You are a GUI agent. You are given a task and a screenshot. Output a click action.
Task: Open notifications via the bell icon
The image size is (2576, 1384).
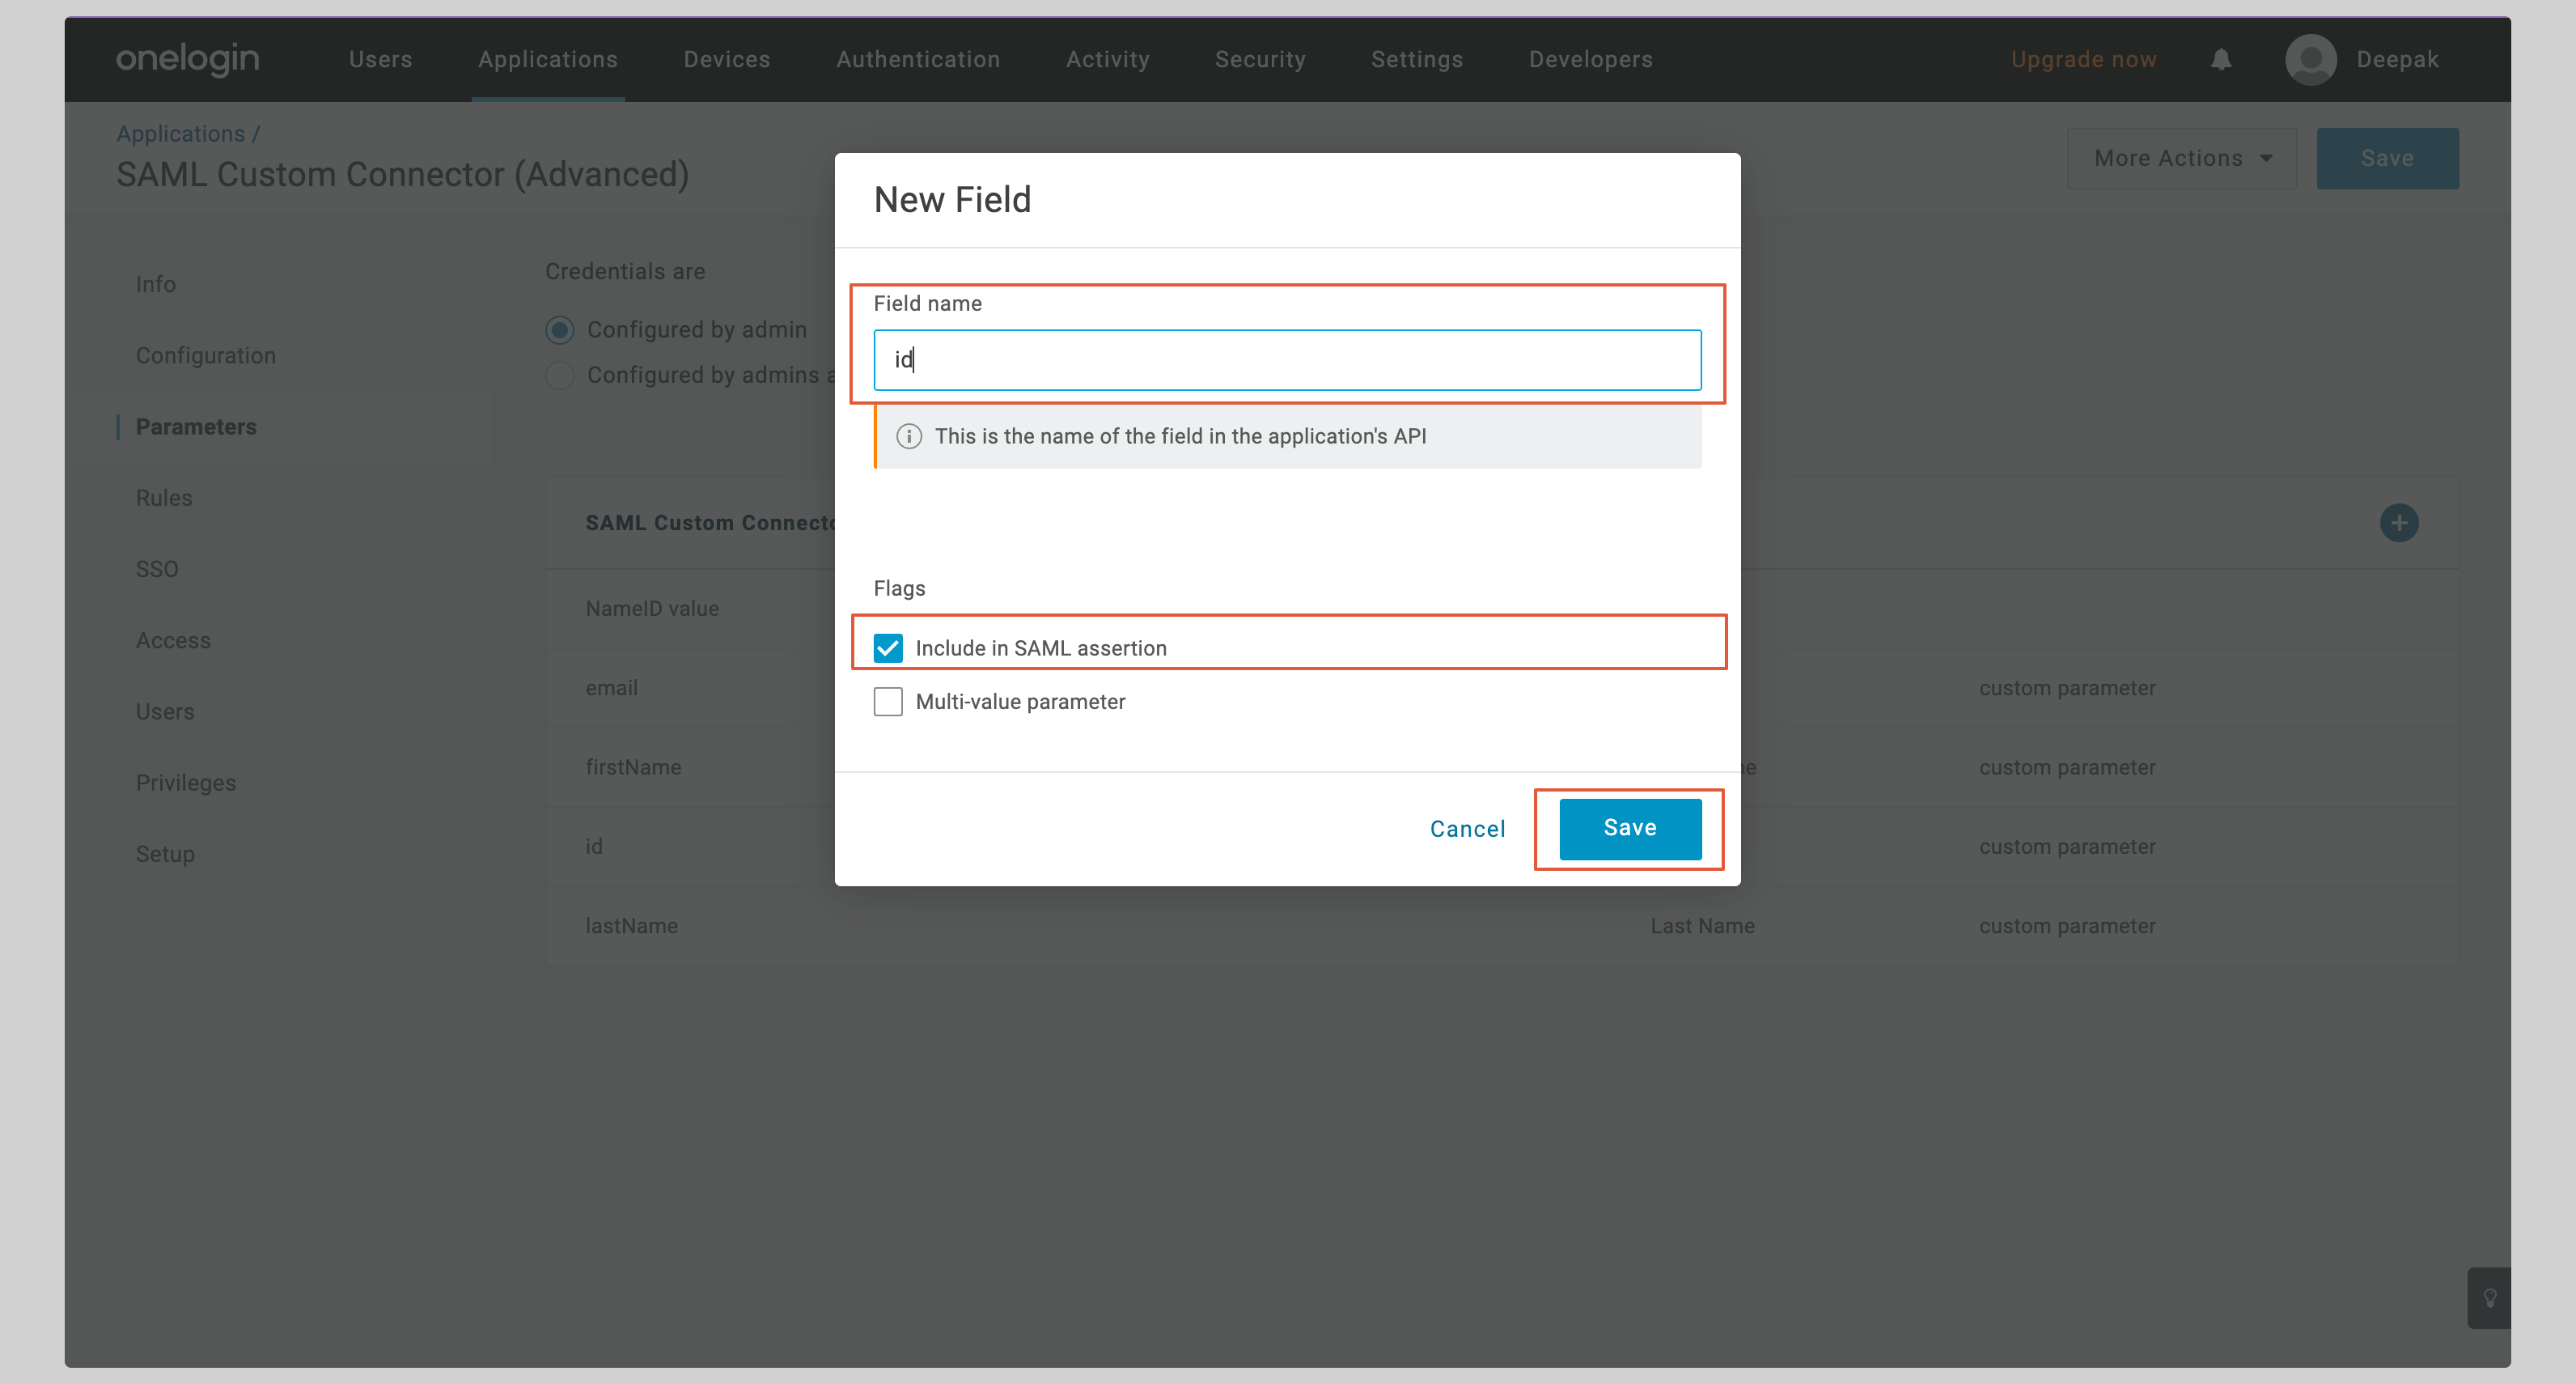(2220, 59)
